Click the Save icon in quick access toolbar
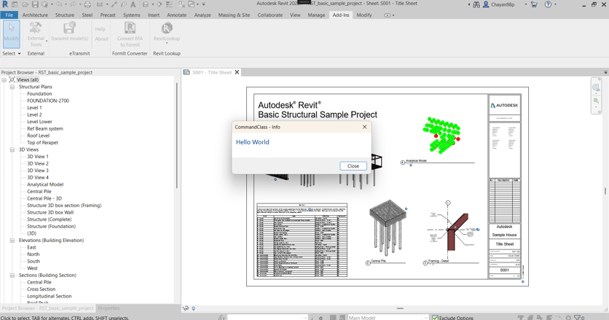Screen dimensions: 609x320 [35, 4]
